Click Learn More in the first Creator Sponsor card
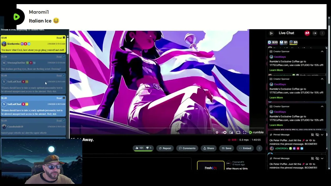This screenshot has height=186, width=331. (x=276, y=70)
